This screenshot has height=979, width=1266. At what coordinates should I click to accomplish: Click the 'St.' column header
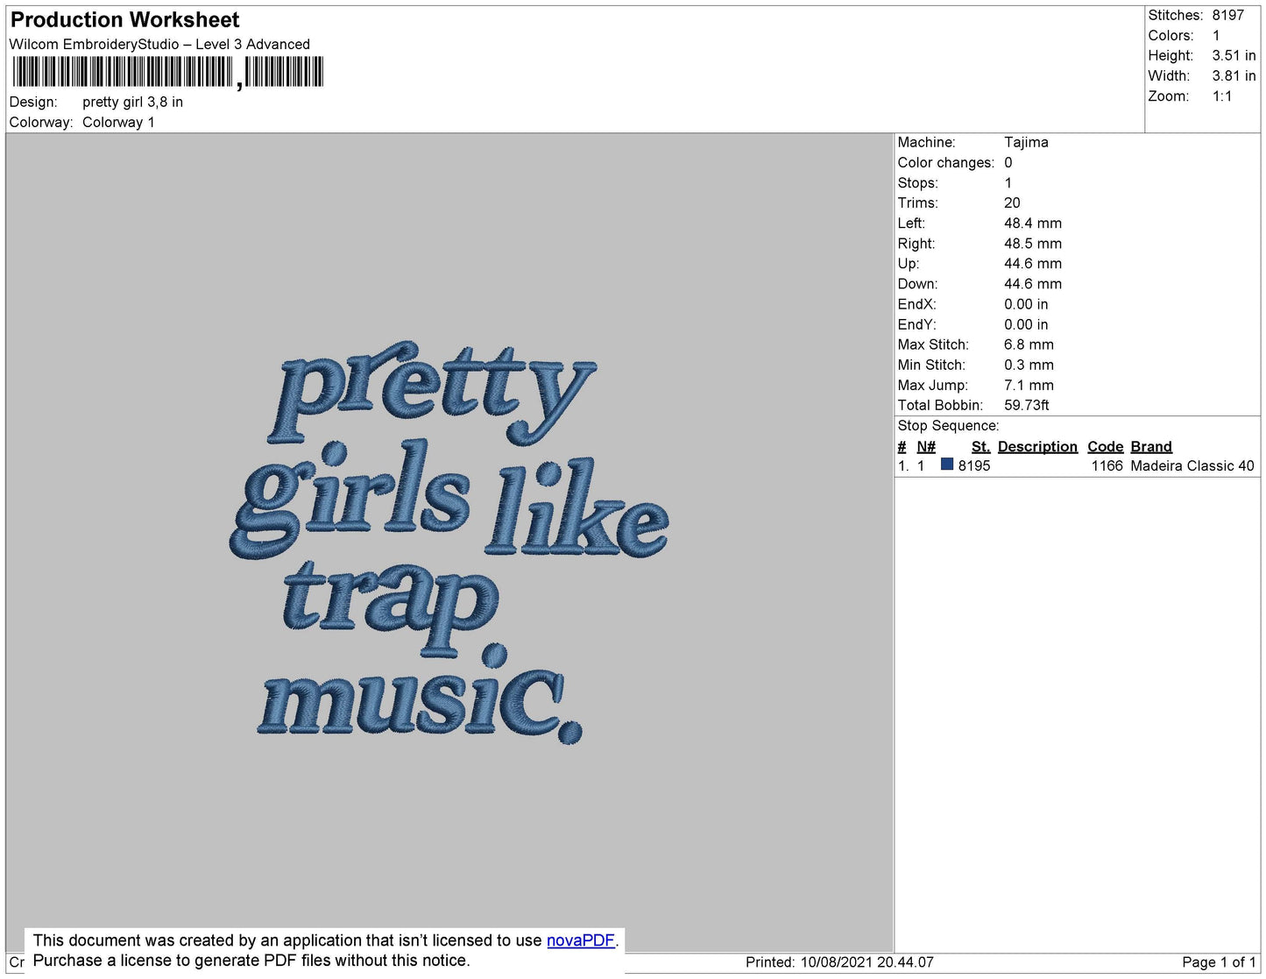[980, 446]
